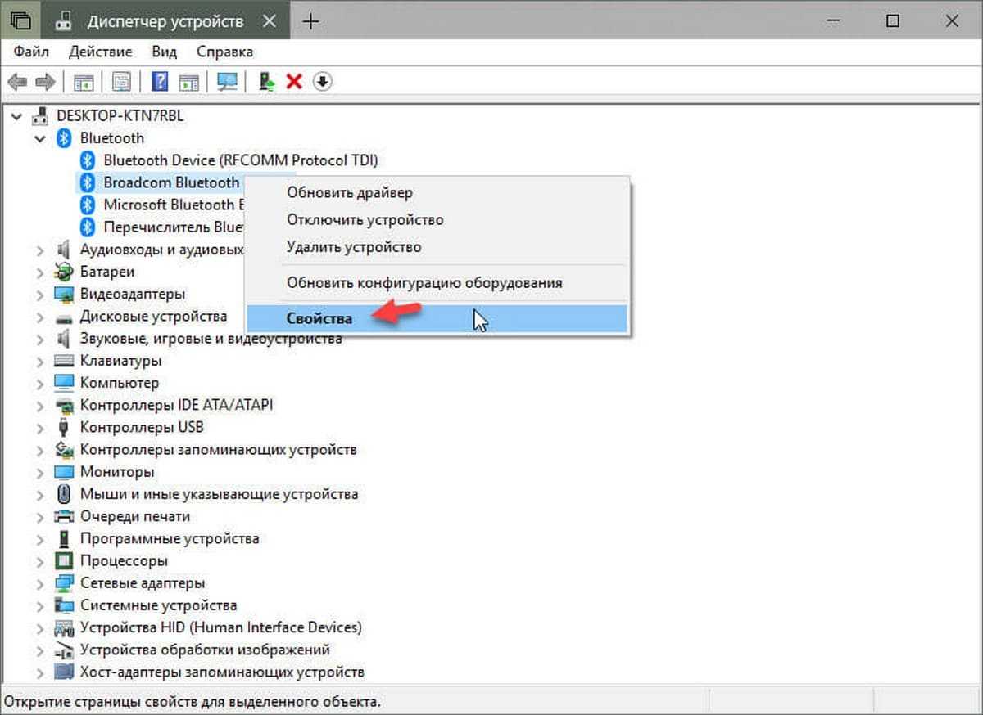Click the Help question mark toolbar icon

(x=161, y=82)
